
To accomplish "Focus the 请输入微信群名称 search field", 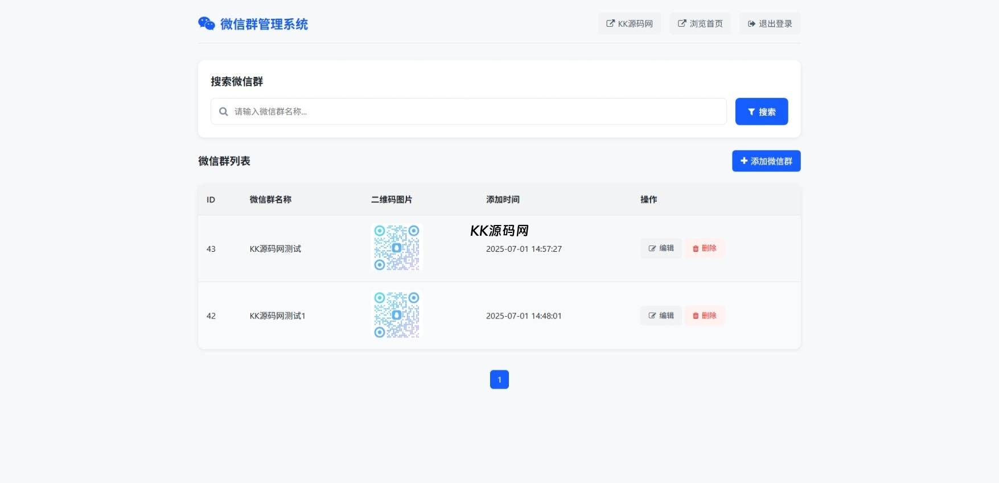I will [468, 112].
